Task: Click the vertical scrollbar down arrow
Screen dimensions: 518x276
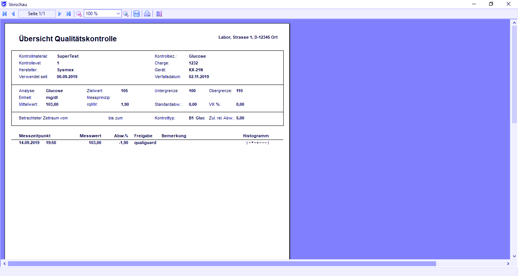Action: (515, 257)
